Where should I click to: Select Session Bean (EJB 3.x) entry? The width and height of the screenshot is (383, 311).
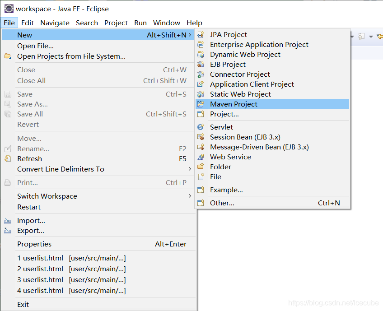(x=272, y=137)
